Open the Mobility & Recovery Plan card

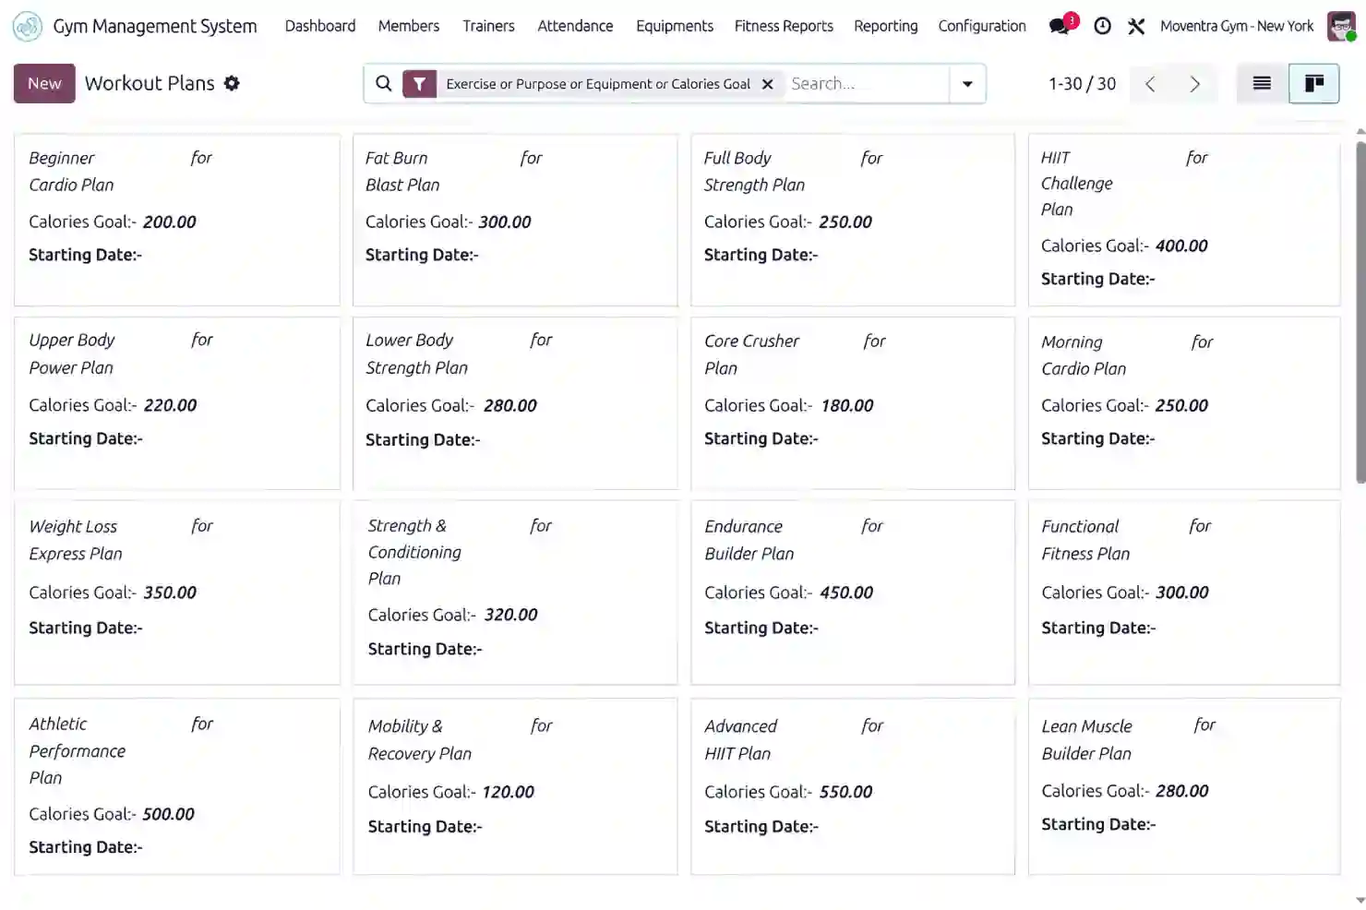pos(515,786)
